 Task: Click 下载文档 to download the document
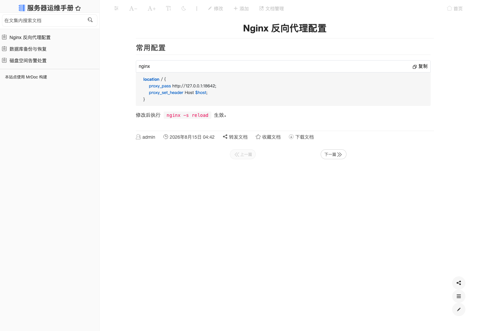[x=301, y=137]
